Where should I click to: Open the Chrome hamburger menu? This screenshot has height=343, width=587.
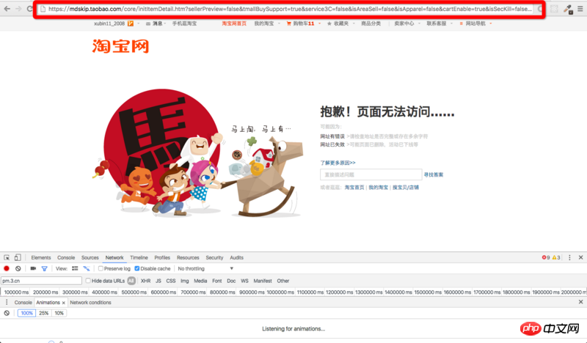click(580, 9)
